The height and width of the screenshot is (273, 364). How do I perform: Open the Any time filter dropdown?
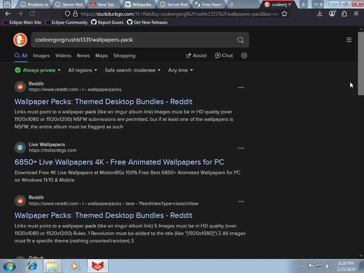pyautogui.click(x=180, y=70)
